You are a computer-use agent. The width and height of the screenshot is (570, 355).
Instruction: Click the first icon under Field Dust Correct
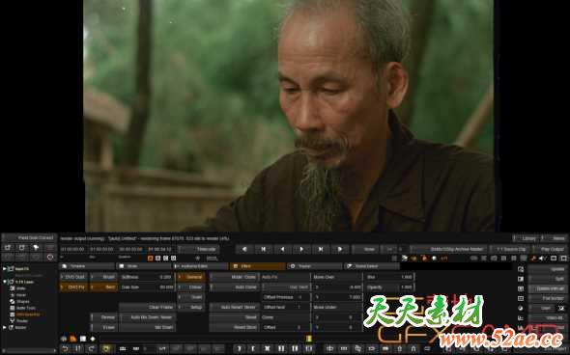[x=8, y=248]
